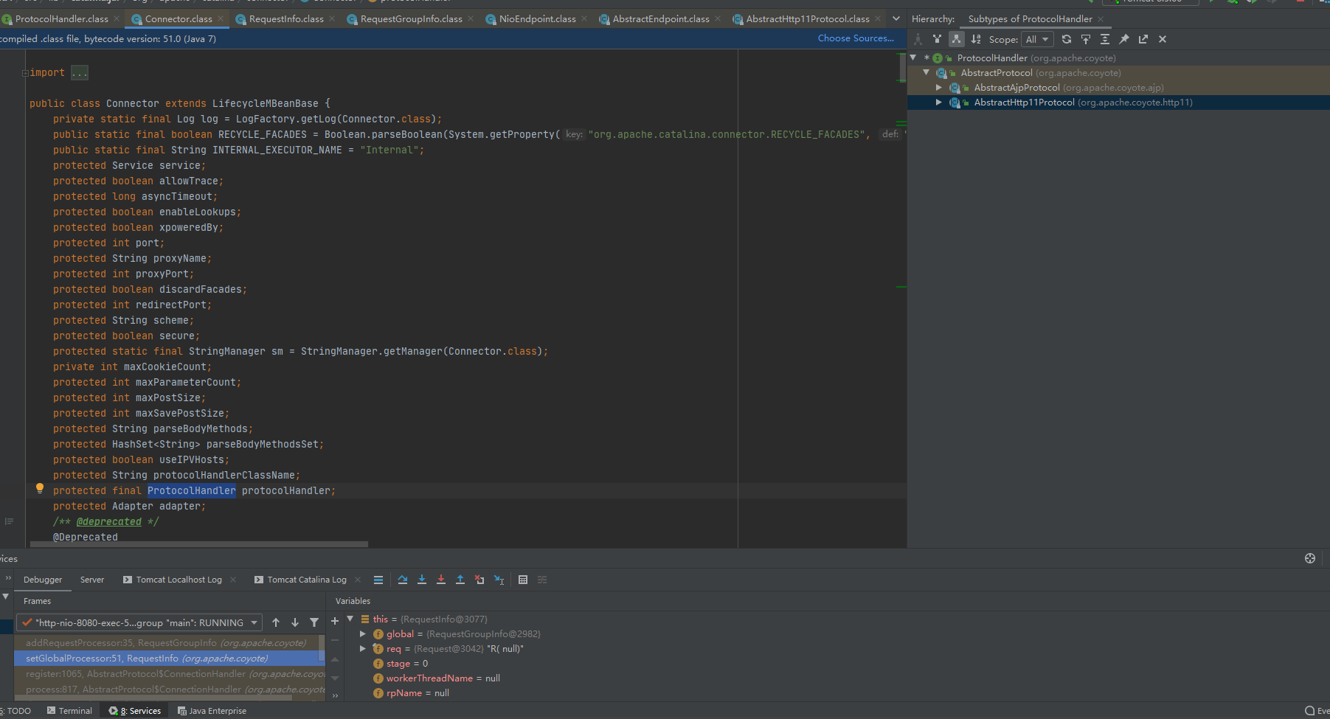This screenshot has height=719, width=1330.
Task: Open the Tomcat Localhost Log tab
Action: point(179,580)
